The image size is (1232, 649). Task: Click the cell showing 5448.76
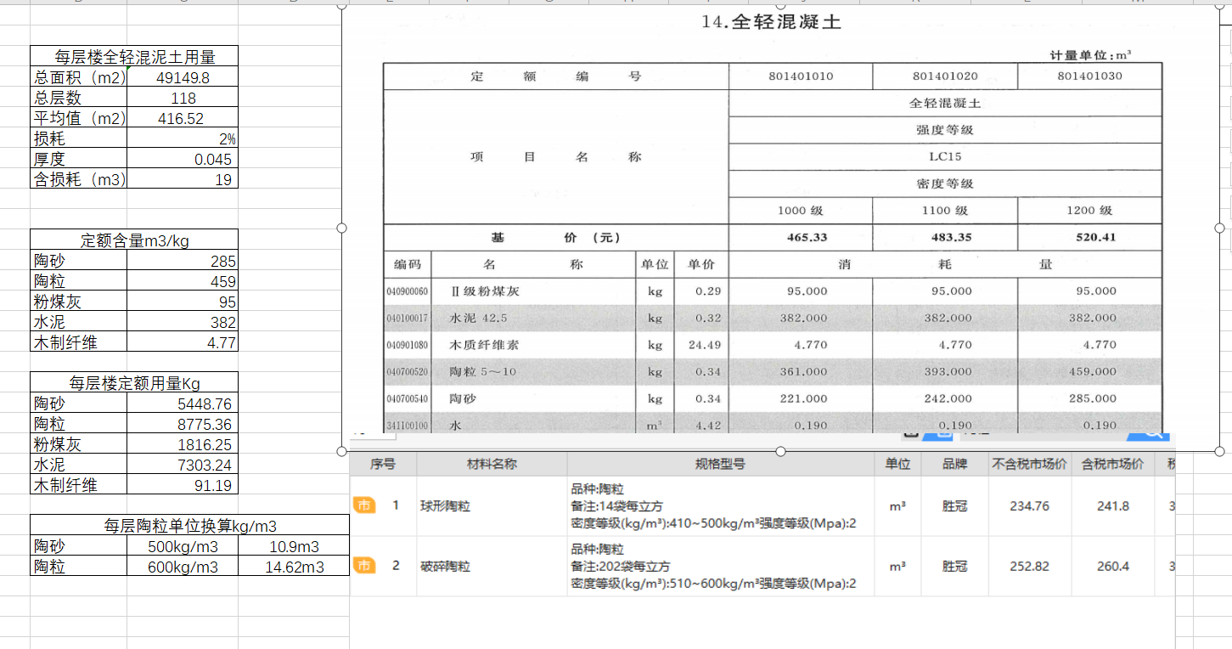[183, 404]
